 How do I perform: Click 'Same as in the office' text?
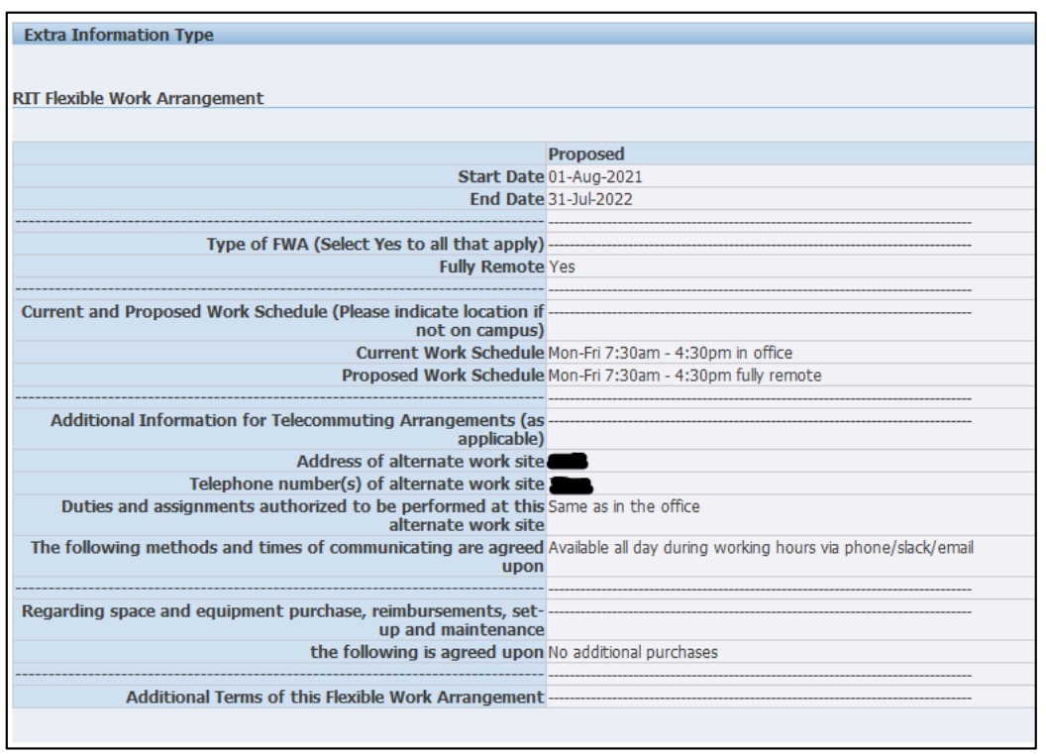pos(623,506)
